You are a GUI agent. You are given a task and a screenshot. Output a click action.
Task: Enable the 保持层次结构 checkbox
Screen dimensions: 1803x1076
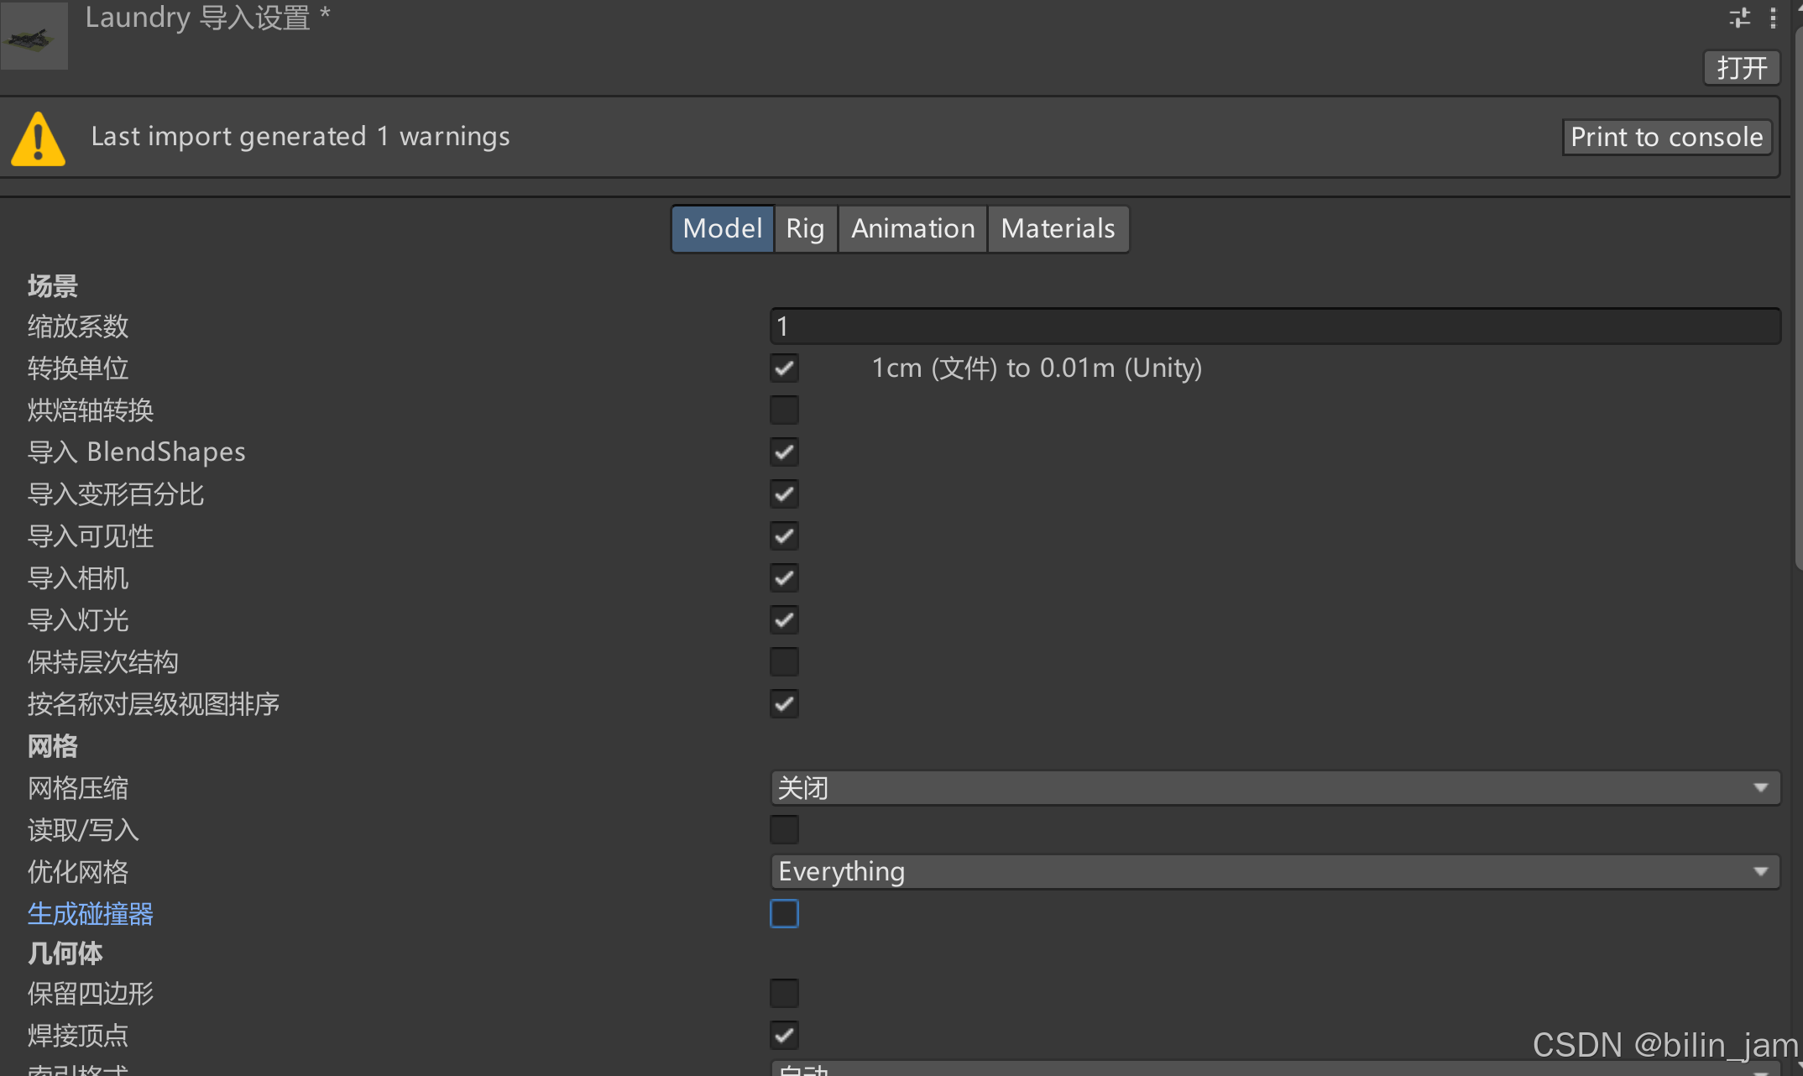784,662
